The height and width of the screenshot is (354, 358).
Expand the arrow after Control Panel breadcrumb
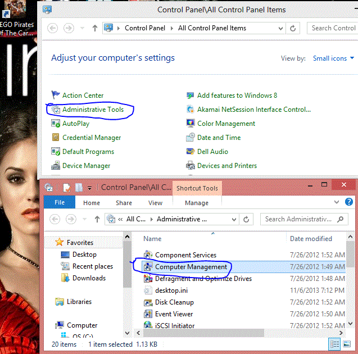point(172,28)
